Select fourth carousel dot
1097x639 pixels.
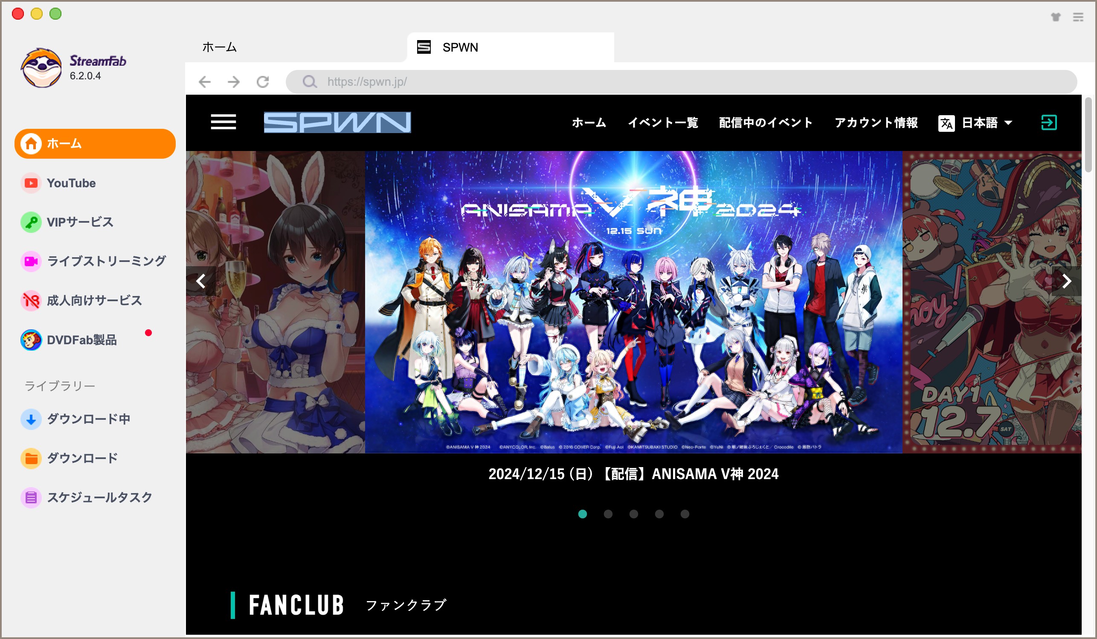[x=659, y=514]
